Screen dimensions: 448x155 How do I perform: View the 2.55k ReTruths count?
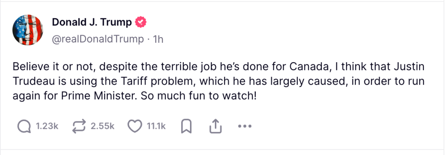(x=102, y=126)
